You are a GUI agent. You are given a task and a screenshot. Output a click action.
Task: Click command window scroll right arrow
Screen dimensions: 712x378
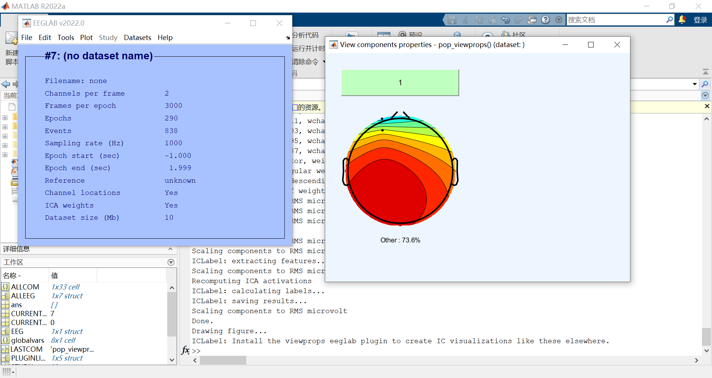pos(696,360)
